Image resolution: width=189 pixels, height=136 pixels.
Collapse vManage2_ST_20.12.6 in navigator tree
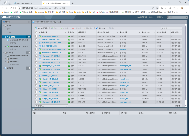(5, 40)
